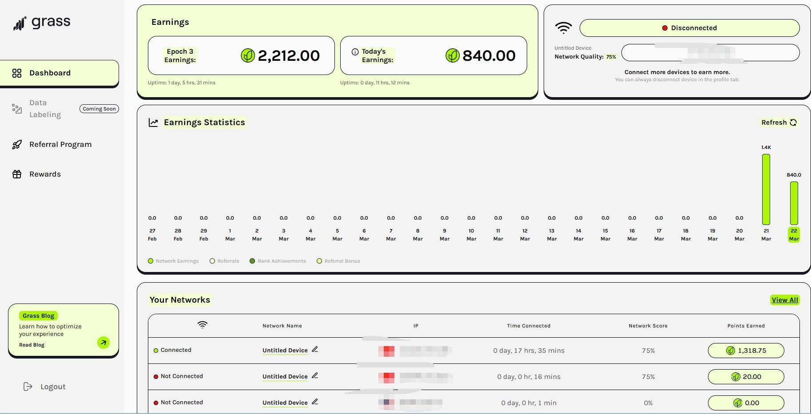Click the leaf icon beside 2,212.00
Image resolution: width=811 pixels, height=414 pixels.
[x=248, y=55]
